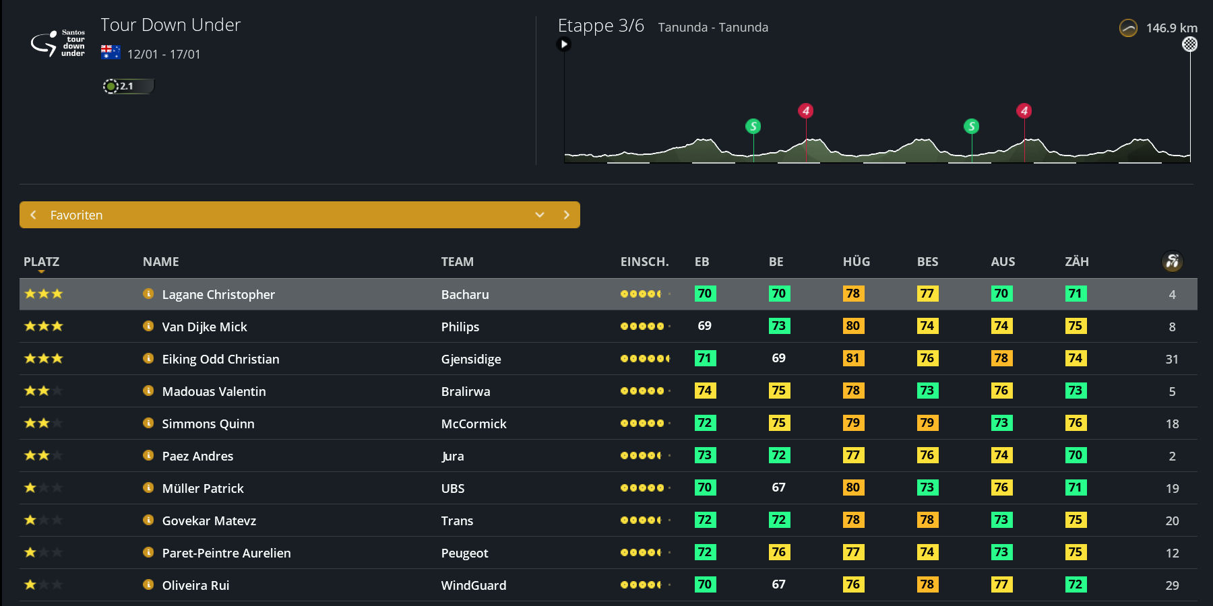Click the Santos Tour Down Under logo
The height and width of the screenshot is (606, 1213).
point(58,43)
